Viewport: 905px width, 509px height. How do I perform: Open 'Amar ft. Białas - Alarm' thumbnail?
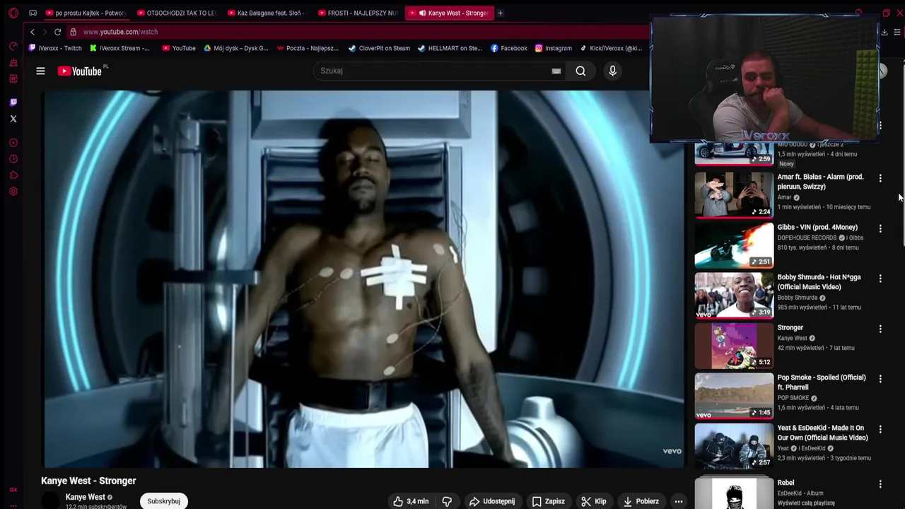pyautogui.click(x=734, y=194)
